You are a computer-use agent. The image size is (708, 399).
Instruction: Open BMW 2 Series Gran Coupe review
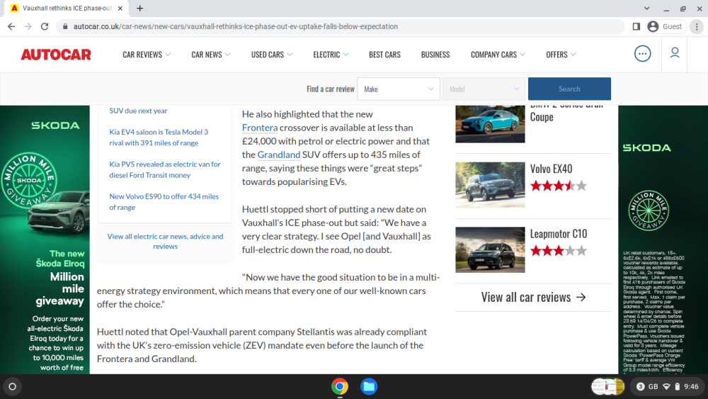coord(566,114)
